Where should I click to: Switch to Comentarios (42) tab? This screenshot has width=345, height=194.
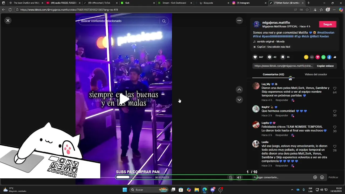coord(273,74)
